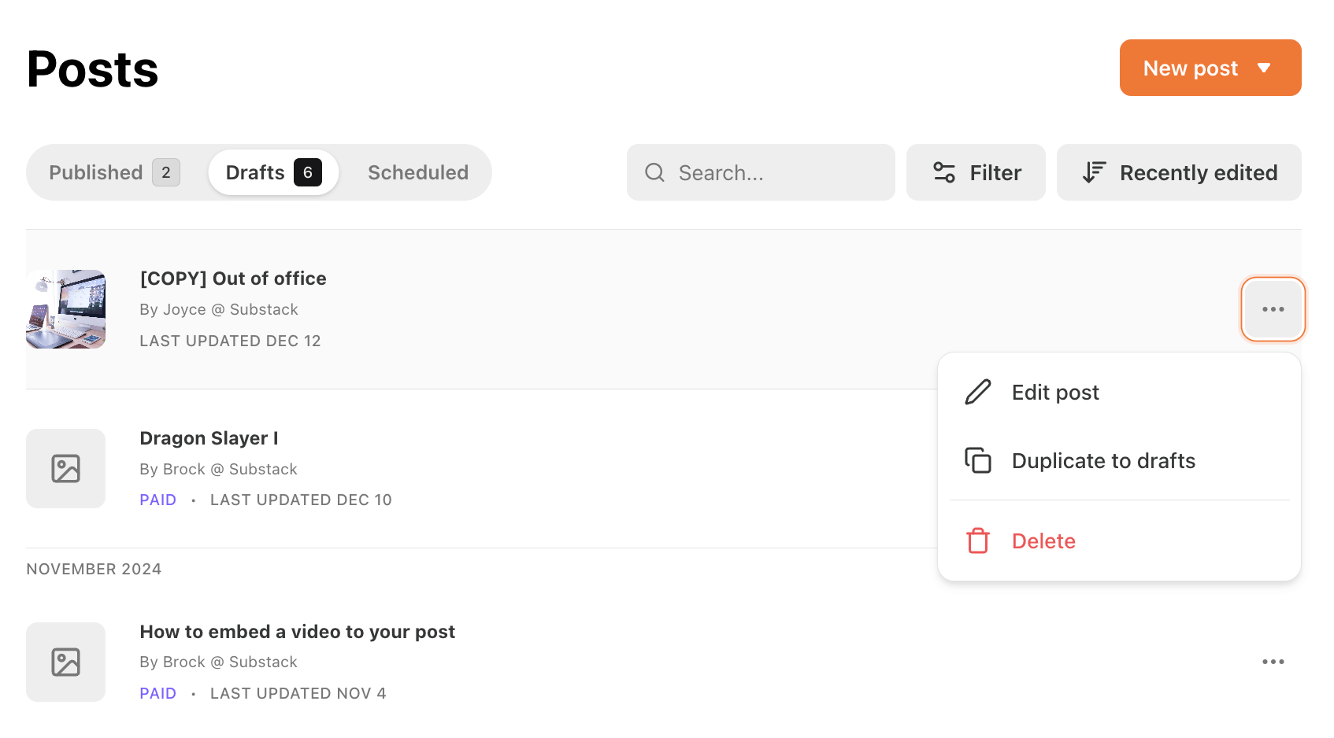Open the Recently edited sort dropdown
Viewport: 1334px width, 738px height.
[x=1179, y=172]
